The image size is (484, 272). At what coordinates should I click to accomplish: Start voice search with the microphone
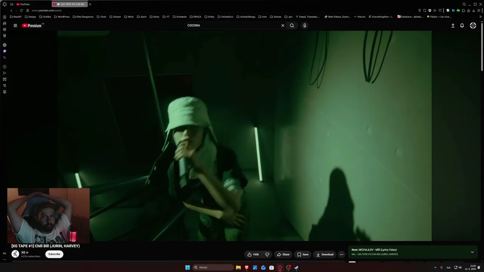[305, 26]
